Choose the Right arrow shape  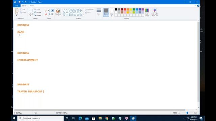[75, 12]
